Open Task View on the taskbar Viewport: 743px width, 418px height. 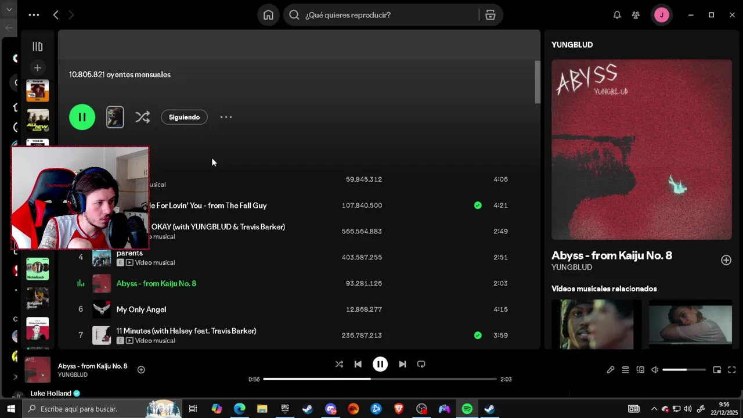coord(193,409)
